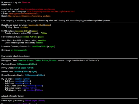The image size is (139, 104).
Task: Open the index-old.html old home page link
Action: point(51,12)
